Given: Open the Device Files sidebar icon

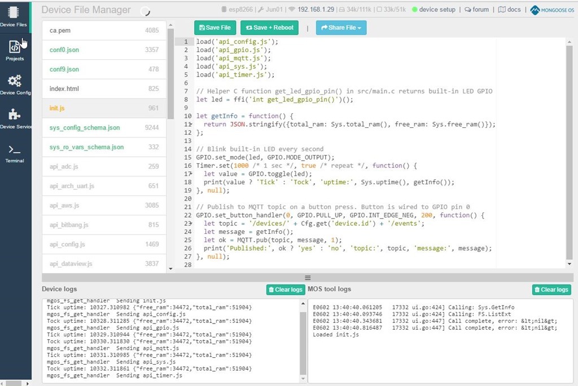Looking at the screenshot, I should (14, 16).
